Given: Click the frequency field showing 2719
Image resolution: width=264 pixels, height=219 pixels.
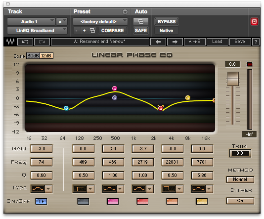Looking at the screenshot, I should (142, 162).
